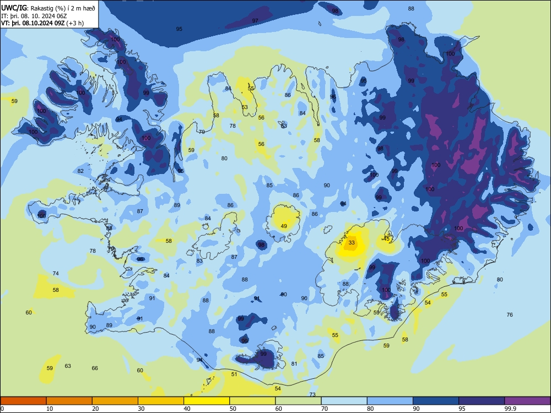This screenshot has height=413, width=551.
Task: Click the humidity value 83 in the west interior
Action: tap(199, 261)
